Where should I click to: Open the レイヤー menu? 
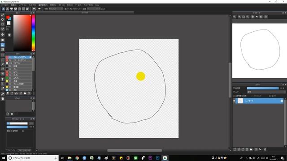tap(22, 5)
